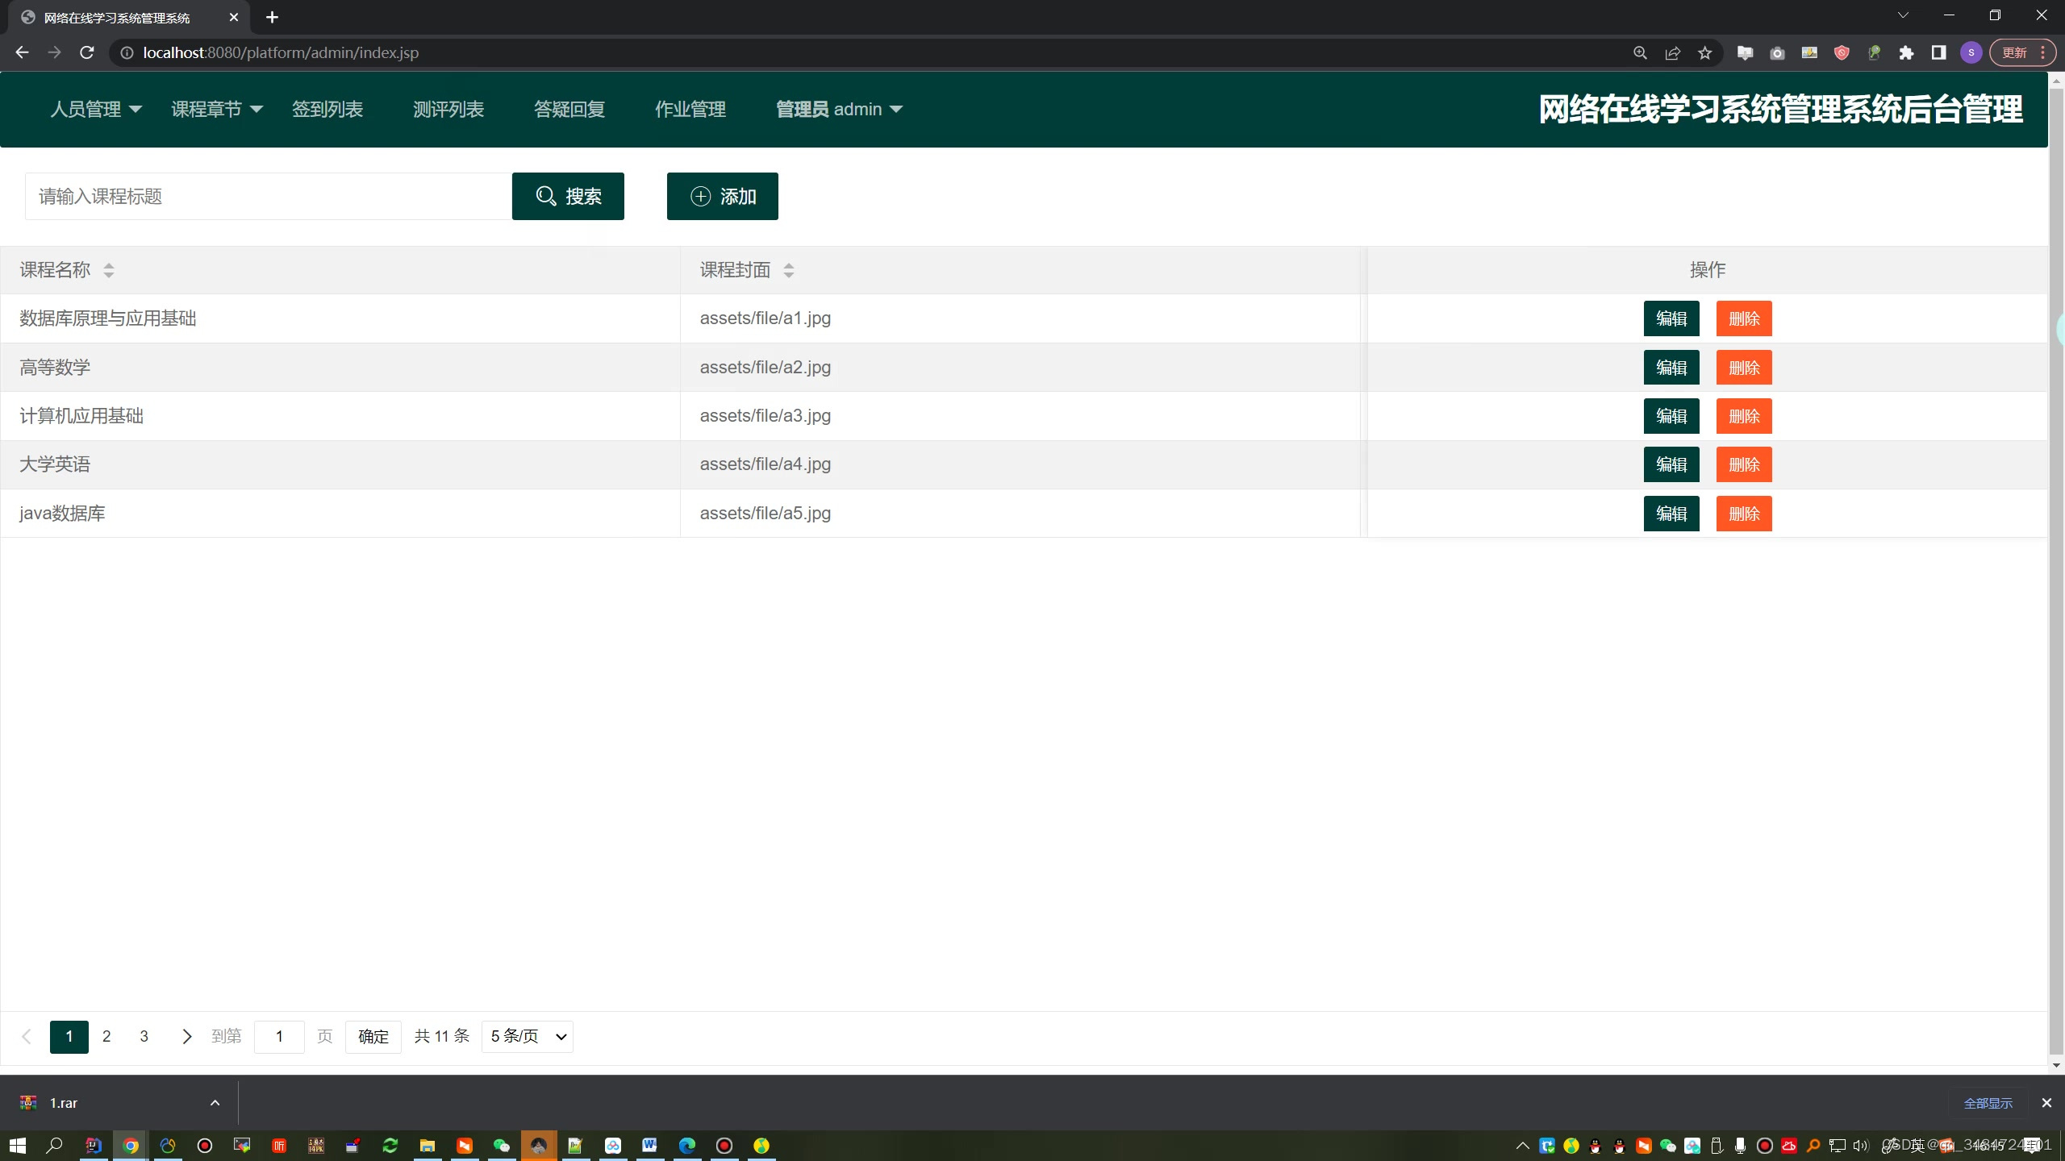Open the 签到列表 menu item
Image resolution: width=2065 pixels, height=1161 pixels.
327,109
